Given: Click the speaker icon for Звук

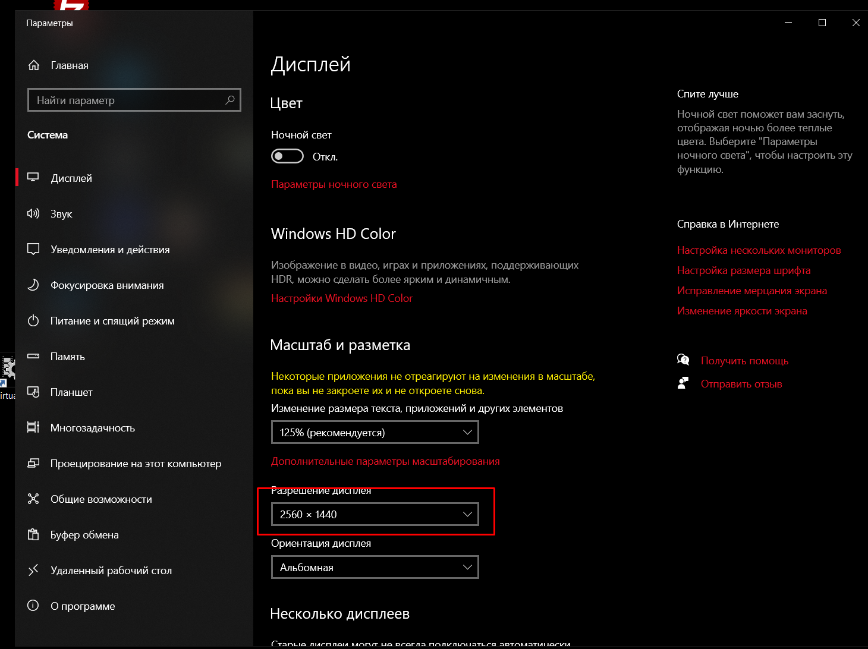Looking at the screenshot, I should coord(33,213).
